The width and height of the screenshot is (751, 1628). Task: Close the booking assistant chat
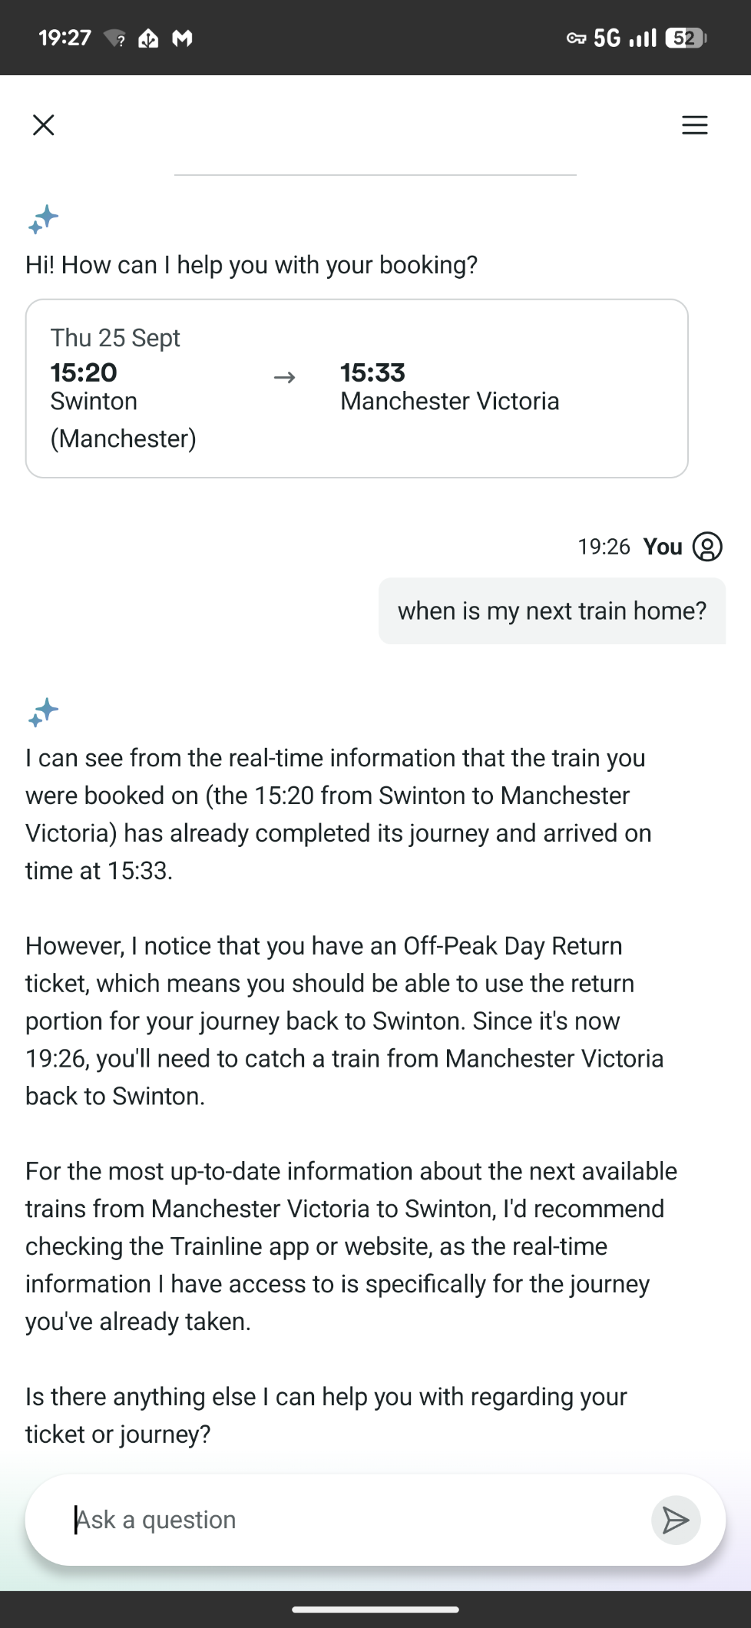click(x=44, y=124)
